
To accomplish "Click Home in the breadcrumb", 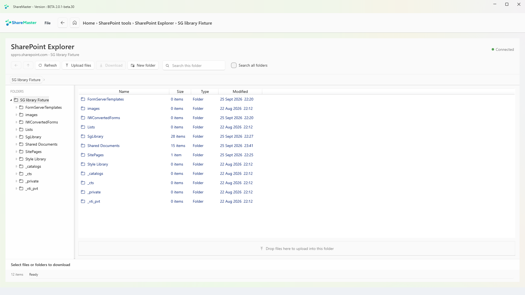I will (x=89, y=23).
